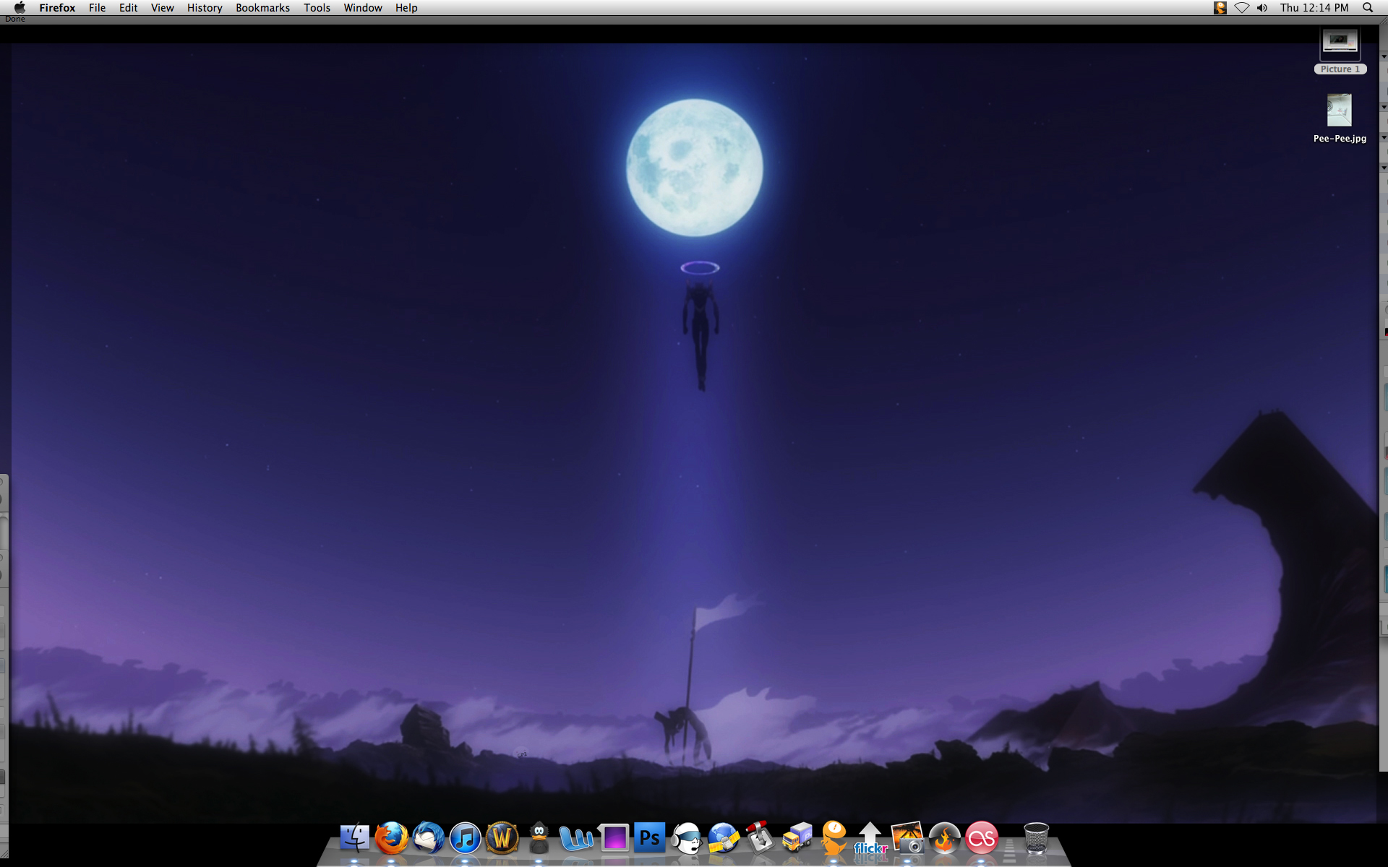Viewport: 1388px width, 867px height.
Task: Open the View menu
Action: [x=162, y=8]
